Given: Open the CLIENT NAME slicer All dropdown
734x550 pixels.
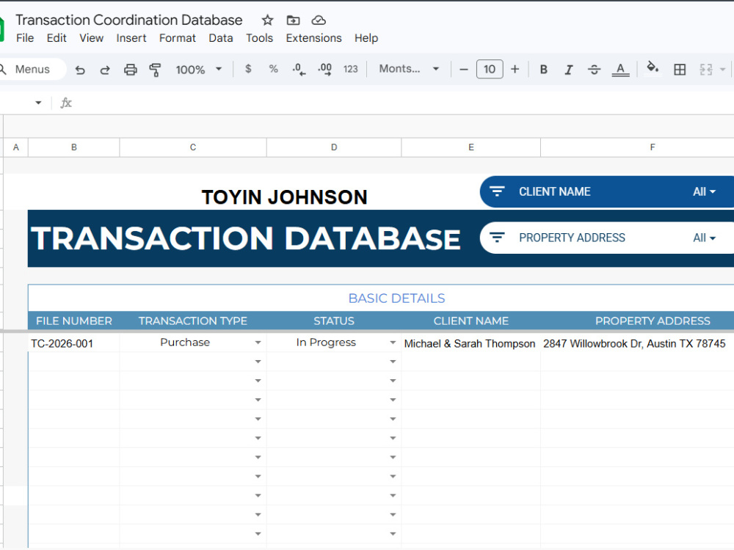Looking at the screenshot, I should pos(705,191).
